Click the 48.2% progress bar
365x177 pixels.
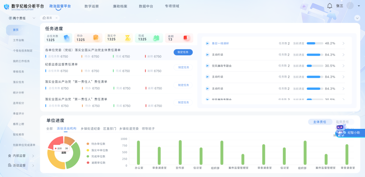click(315, 43)
